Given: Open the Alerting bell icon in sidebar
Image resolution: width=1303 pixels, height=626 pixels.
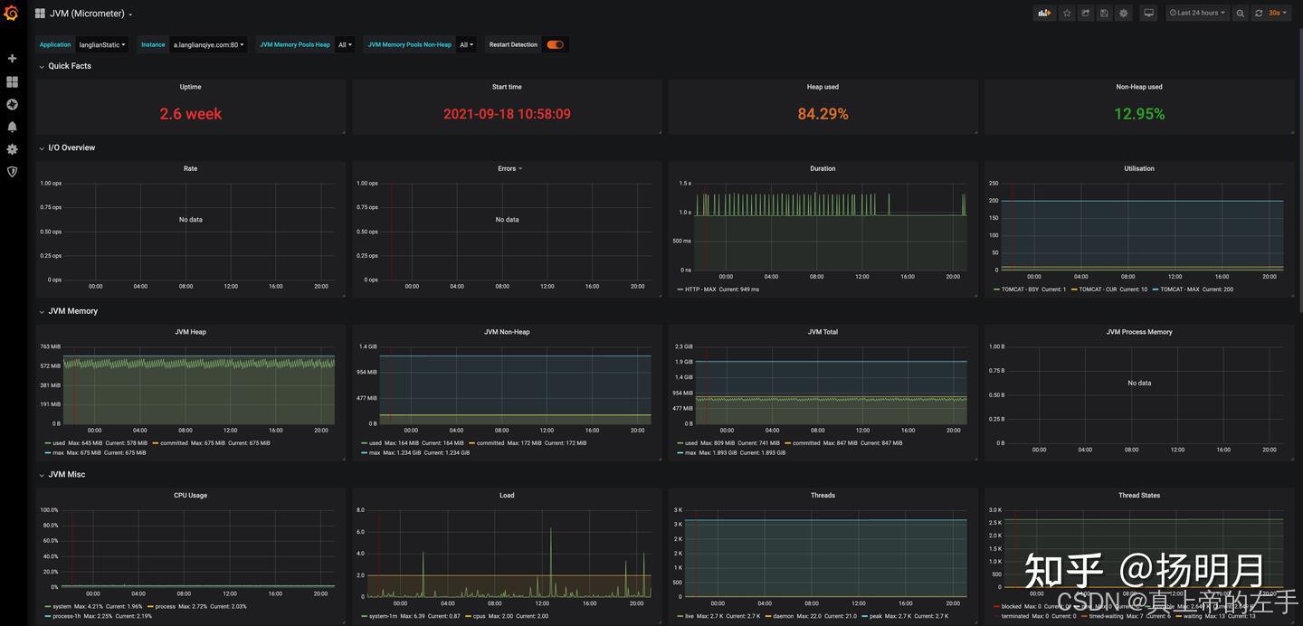Looking at the screenshot, I should pyautogui.click(x=12, y=127).
